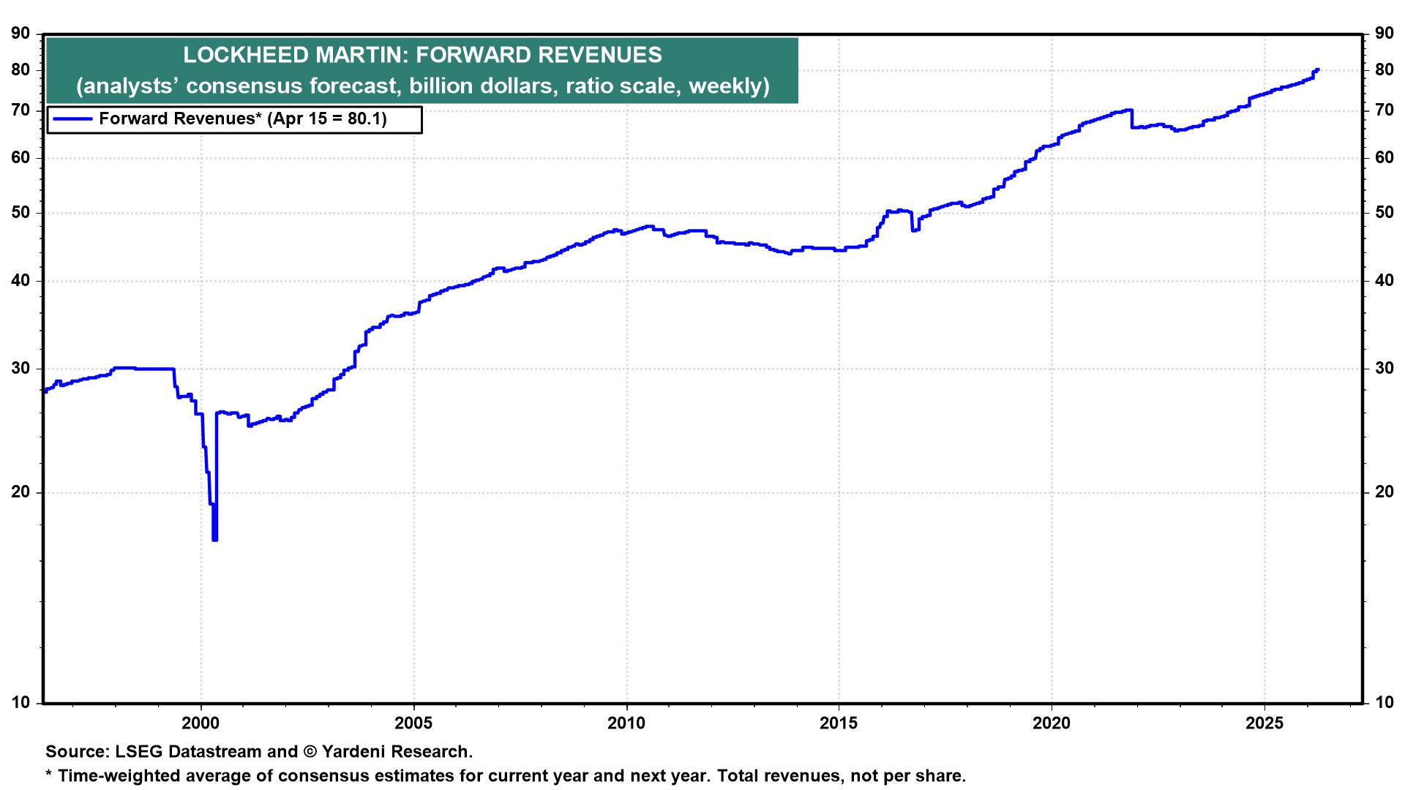
Task: Click the LSEG Datastream source text
Action: [259, 752]
